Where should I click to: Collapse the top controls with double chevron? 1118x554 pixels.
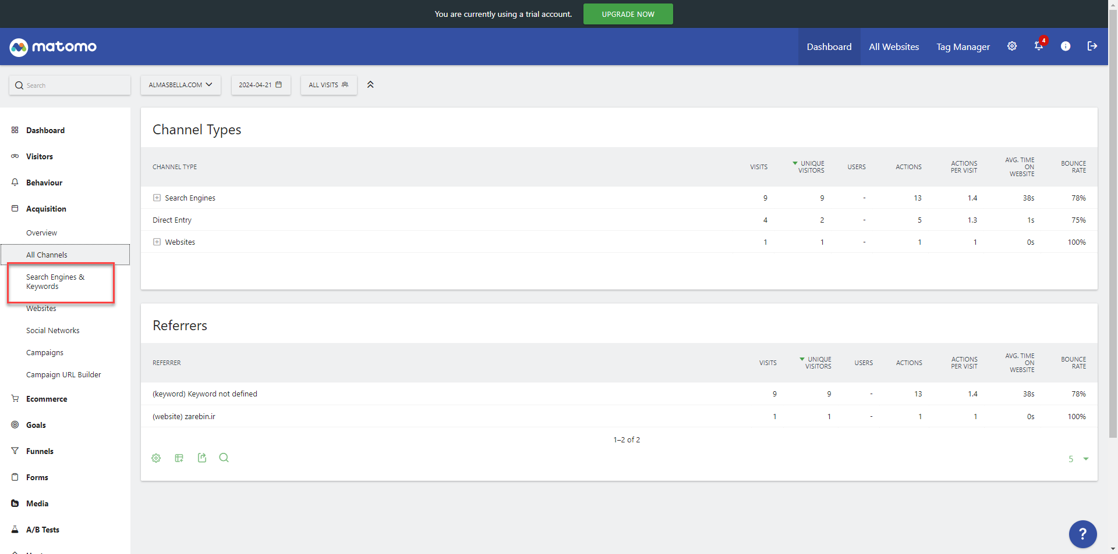pos(370,85)
